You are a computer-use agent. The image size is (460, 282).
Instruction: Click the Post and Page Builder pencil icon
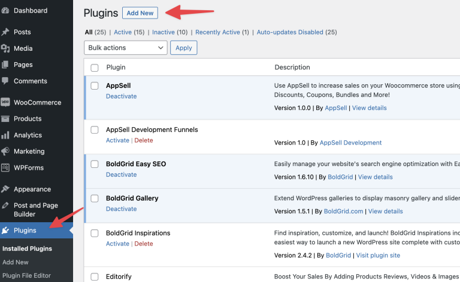click(x=5, y=206)
